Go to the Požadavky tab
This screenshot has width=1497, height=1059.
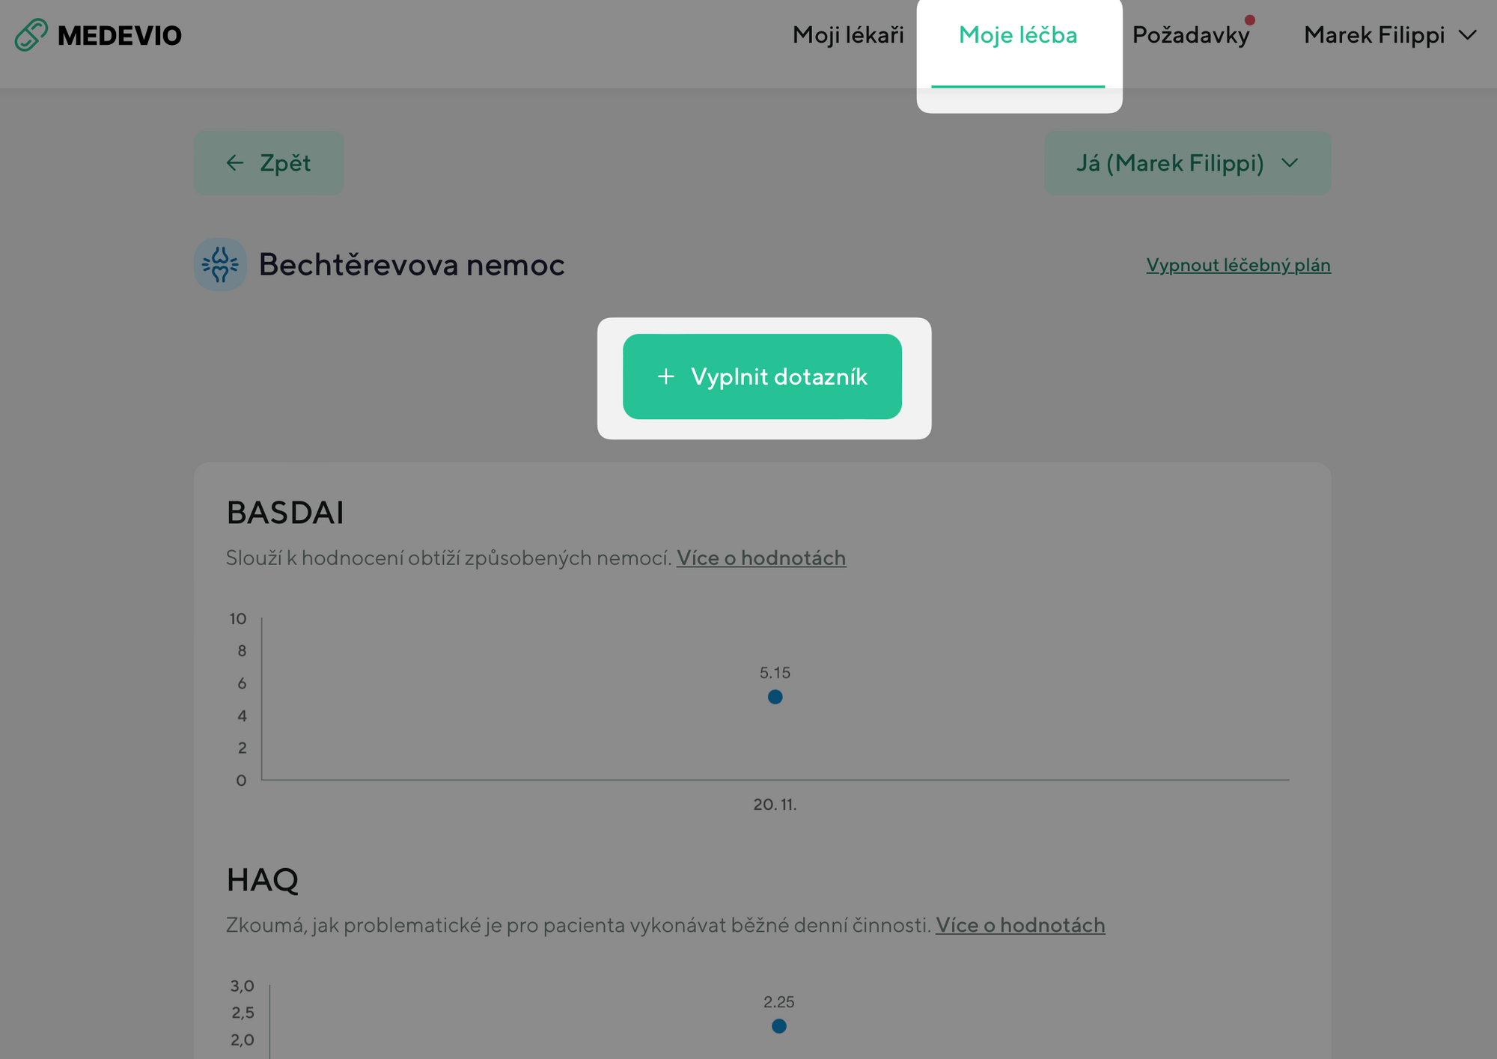[1190, 35]
